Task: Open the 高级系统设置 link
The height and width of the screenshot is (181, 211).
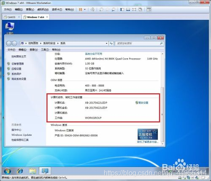Action: 19,79
